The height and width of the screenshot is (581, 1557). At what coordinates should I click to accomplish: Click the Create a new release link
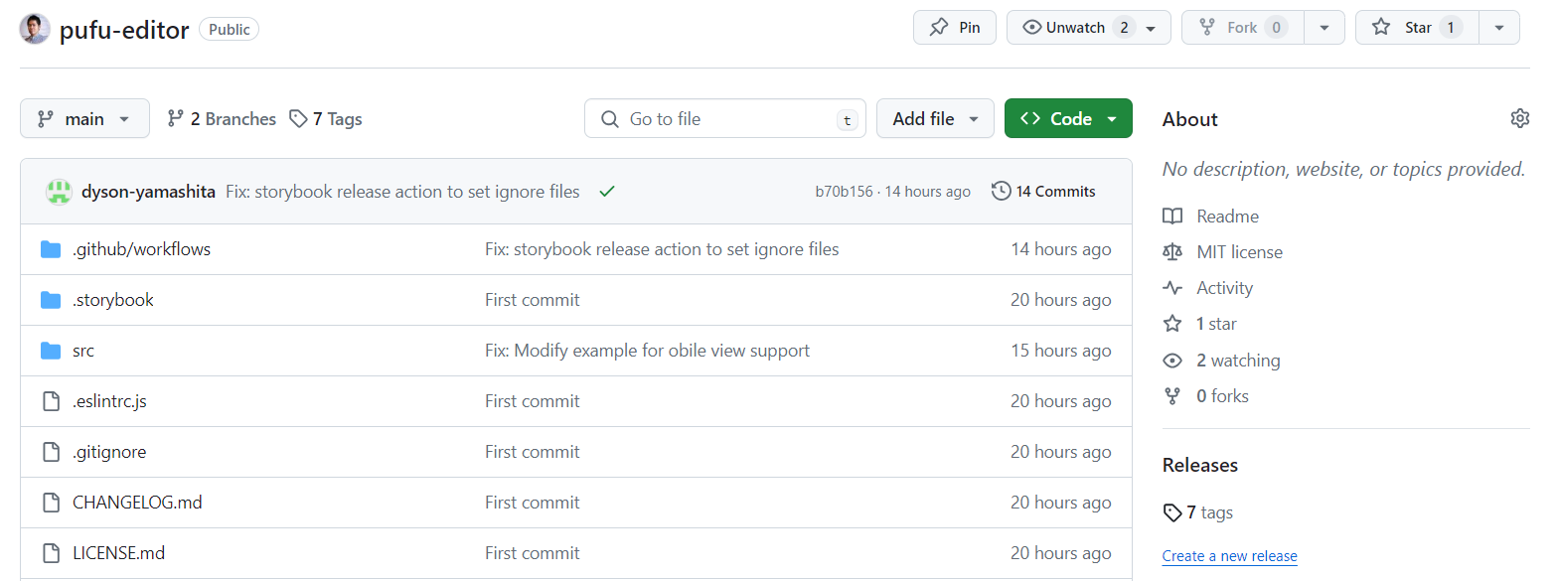click(x=1229, y=556)
